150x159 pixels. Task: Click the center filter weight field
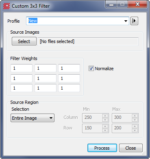pyautogui.click(x=46, y=78)
